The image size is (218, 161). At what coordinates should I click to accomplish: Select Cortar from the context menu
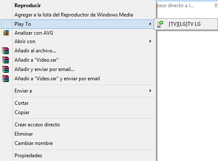78,103
